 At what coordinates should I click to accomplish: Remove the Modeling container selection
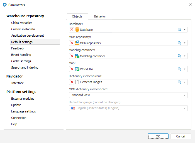(72, 56)
